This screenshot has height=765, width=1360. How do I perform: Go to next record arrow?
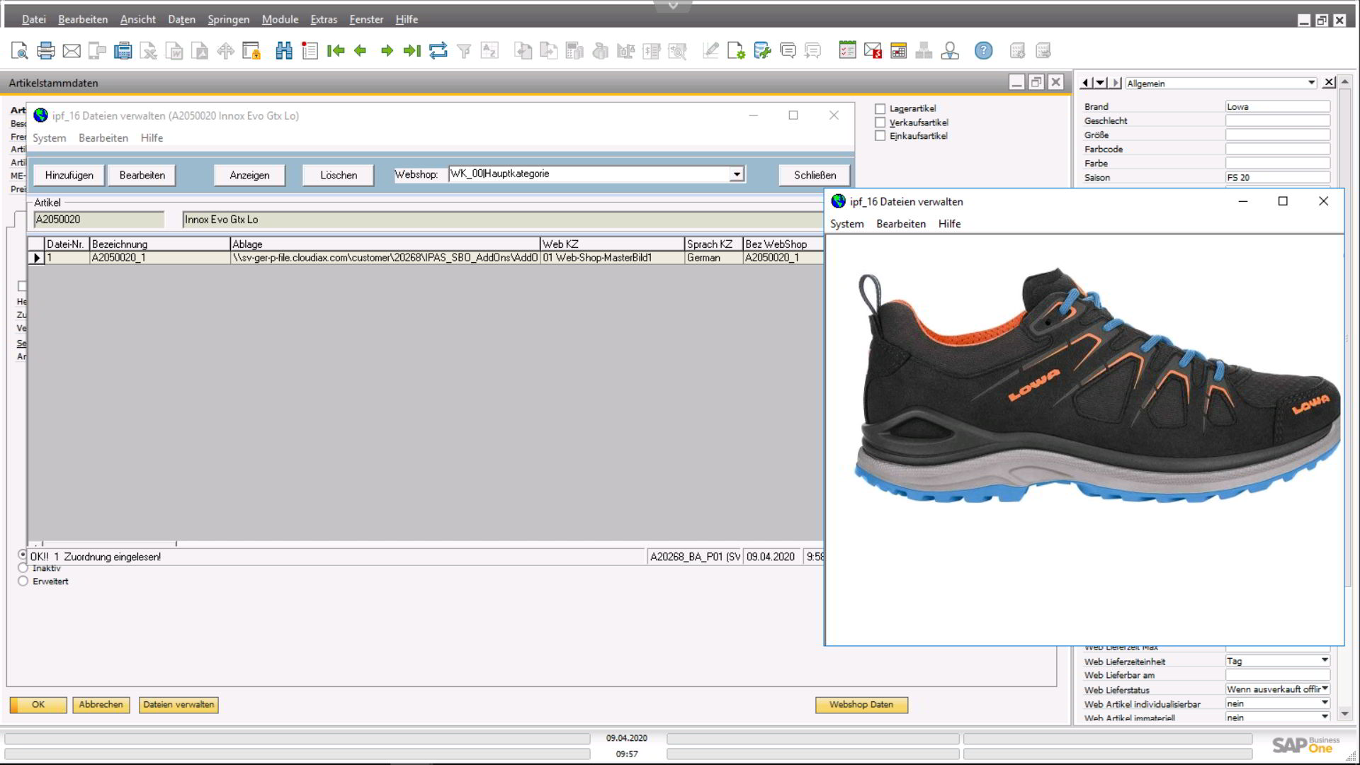tap(387, 51)
